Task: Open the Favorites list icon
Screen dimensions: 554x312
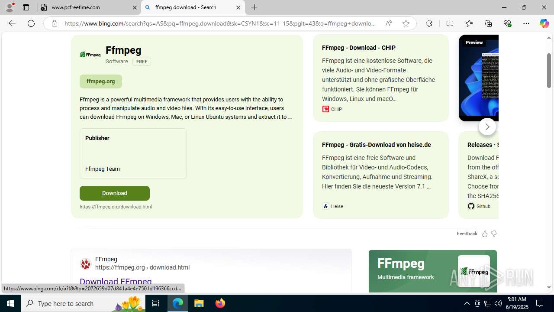Action: [469, 23]
